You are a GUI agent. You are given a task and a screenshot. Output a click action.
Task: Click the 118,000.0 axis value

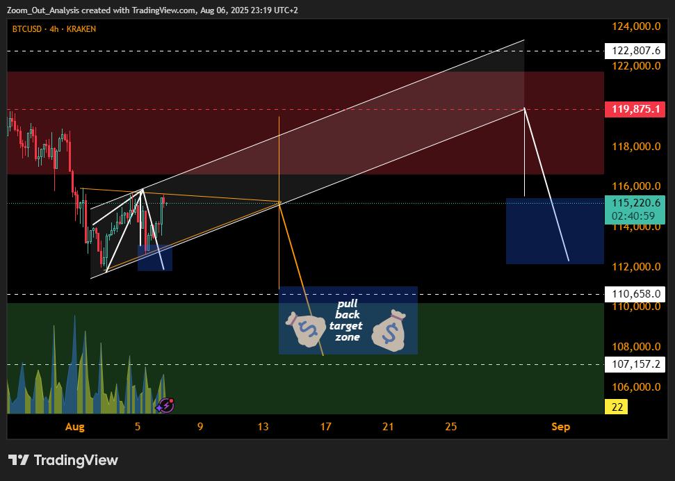click(x=636, y=147)
